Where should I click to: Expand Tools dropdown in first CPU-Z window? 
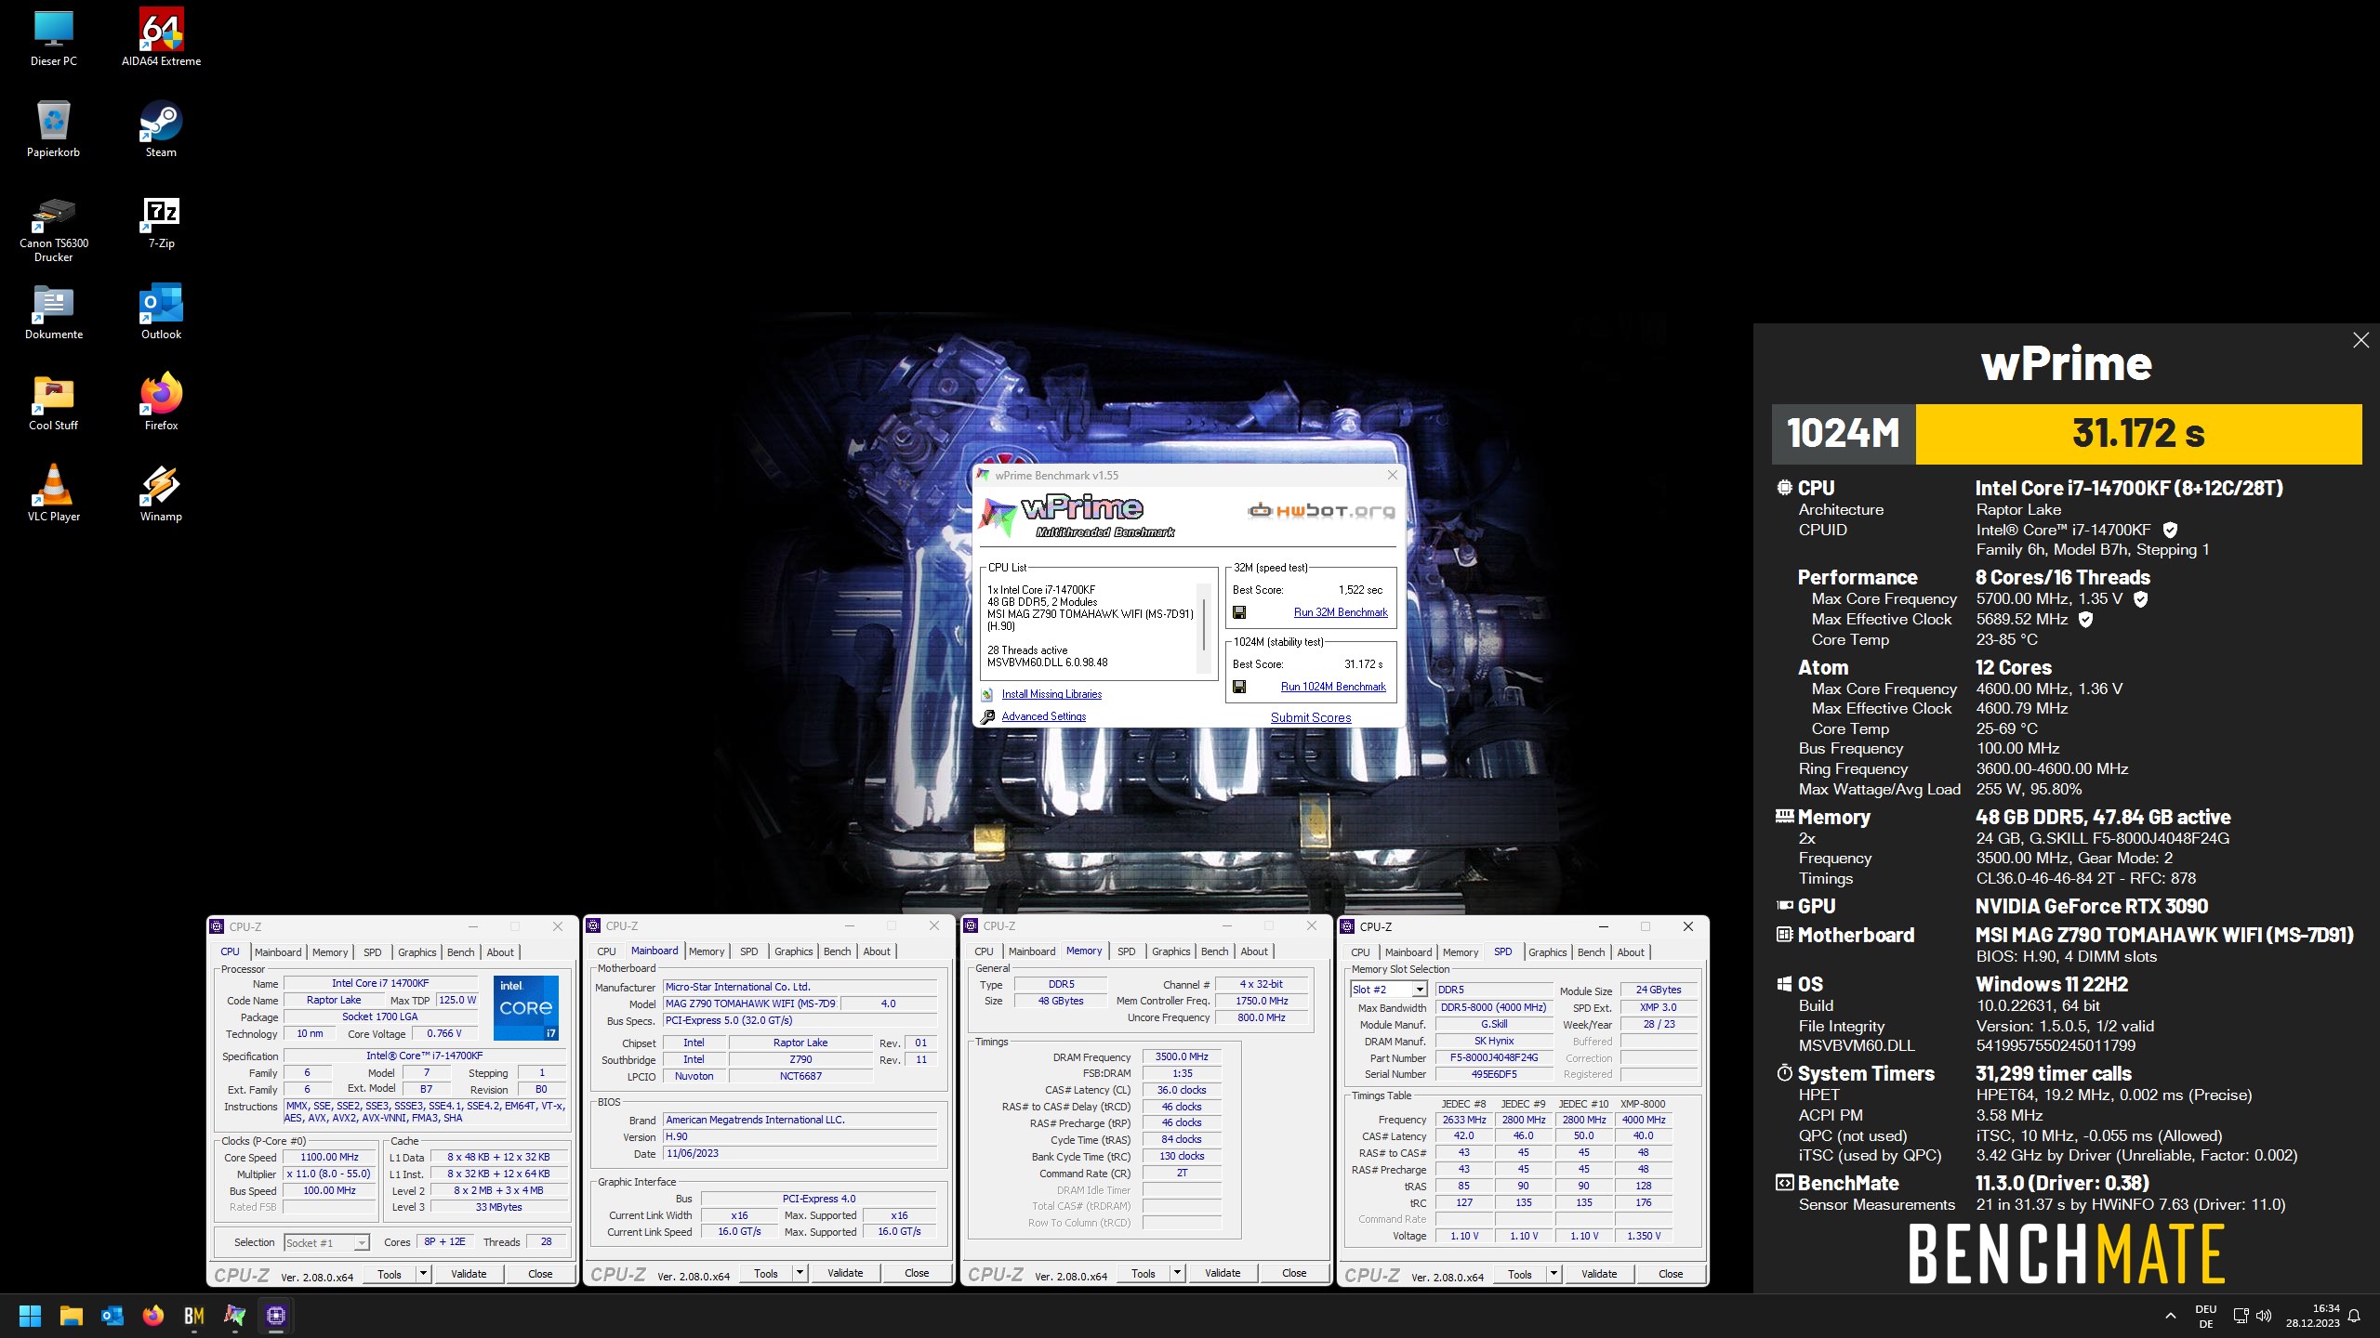[423, 1274]
